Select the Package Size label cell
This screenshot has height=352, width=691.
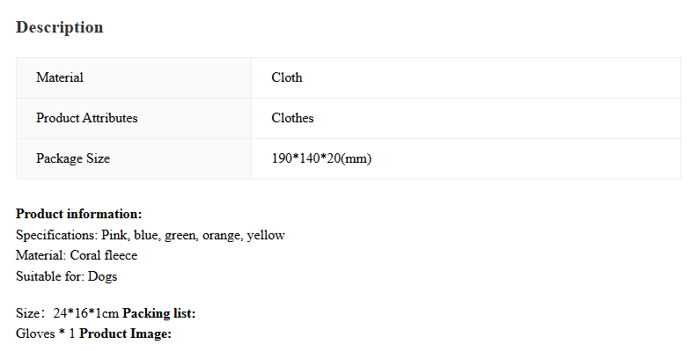tap(134, 159)
